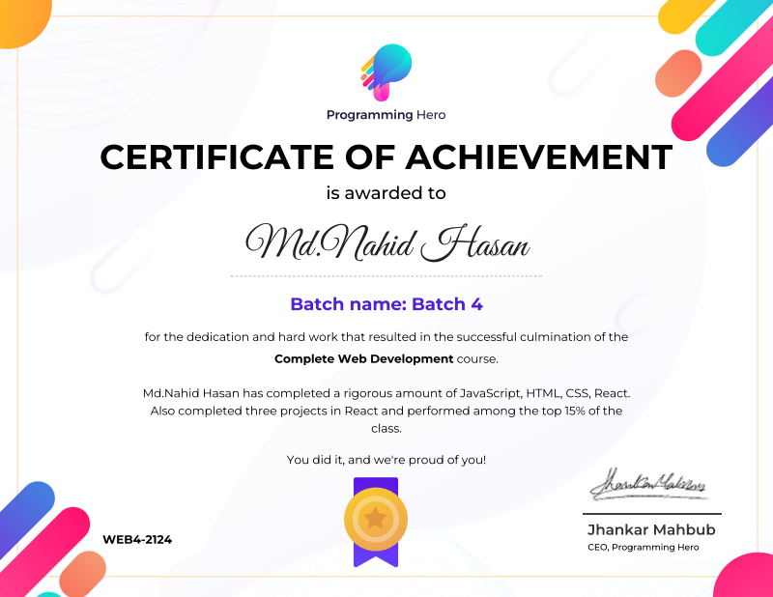This screenshot has height=597, width=773.
Task: Click the Programming Hero wordmark text
Action: point(386,114)
